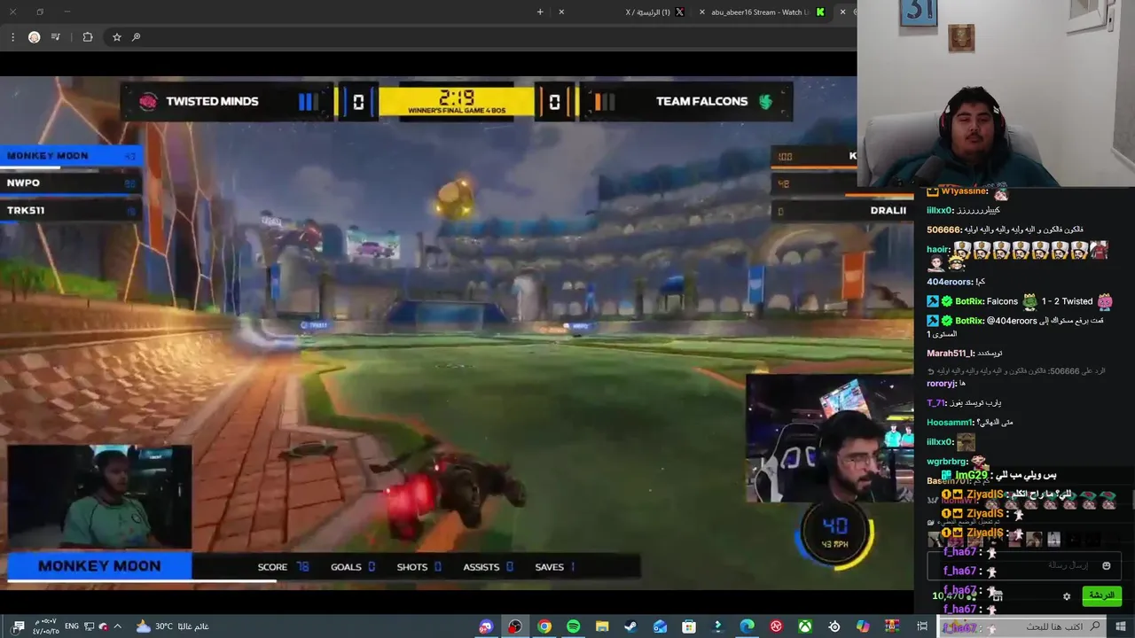
Task: Open the rororyj user name in chat
Action: pos(941,384)
